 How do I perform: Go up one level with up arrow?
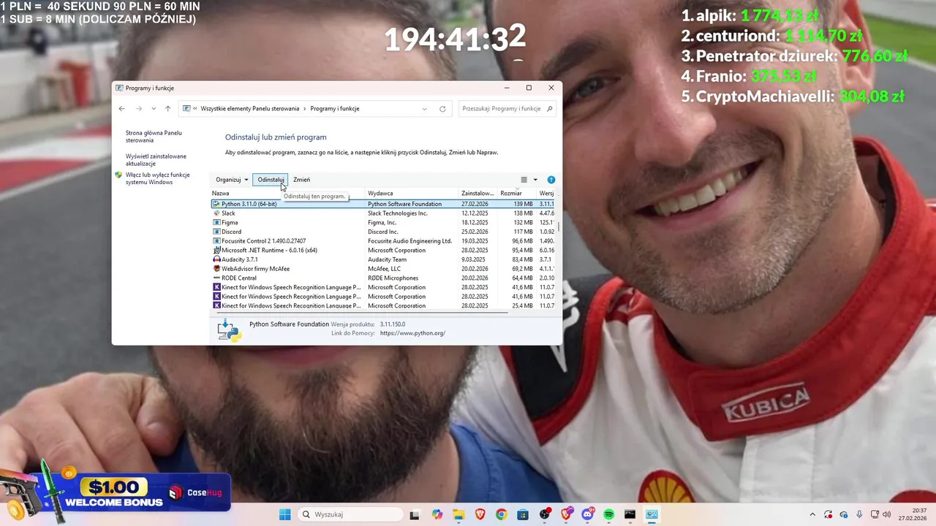pos(167,109)
